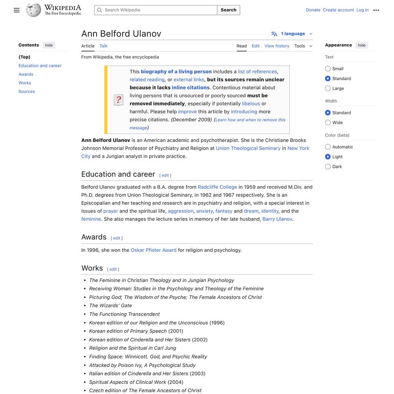Open the prayer link
This screenshot has width=394, height=394.
[x=111, y=211]
